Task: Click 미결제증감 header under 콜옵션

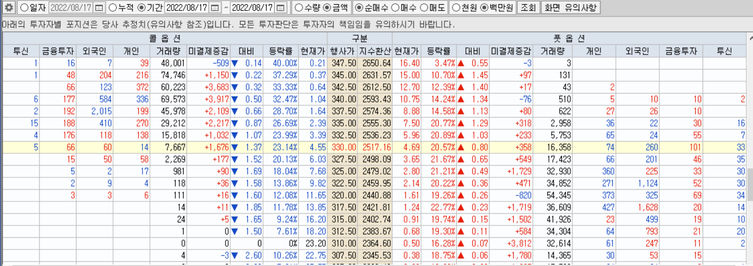Action: [208, 51]
